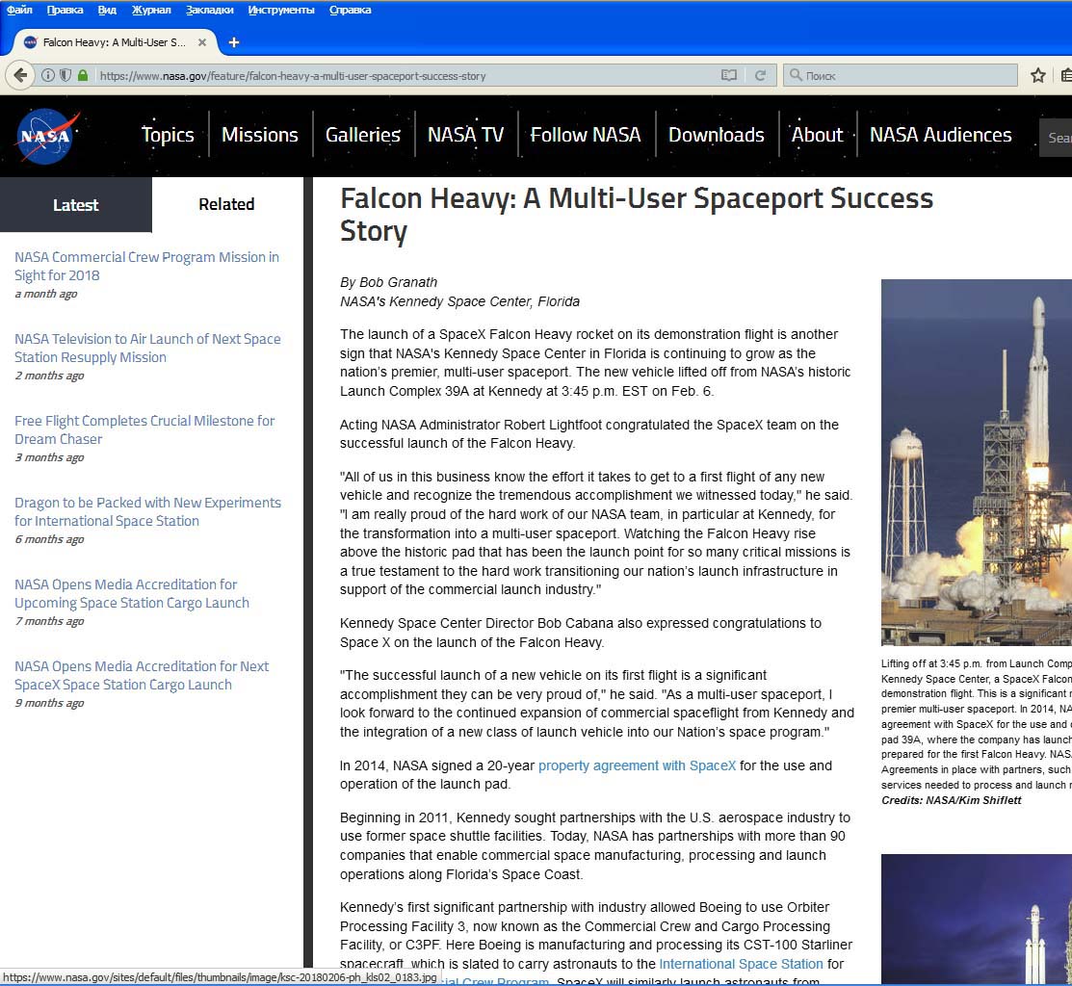1072x986 pixels.
Task: Open the Galleries navigation item
Action: point(363,135)
